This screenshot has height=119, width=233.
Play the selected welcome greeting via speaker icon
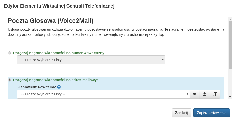point(194,94)
